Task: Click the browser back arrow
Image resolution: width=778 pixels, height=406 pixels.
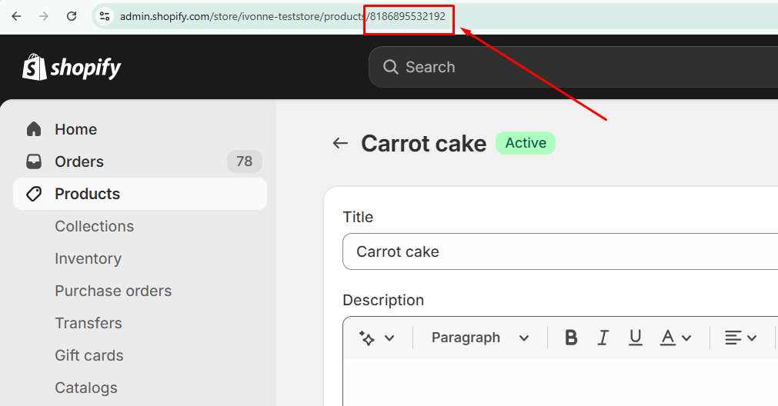Action: (x=16, y=16)
